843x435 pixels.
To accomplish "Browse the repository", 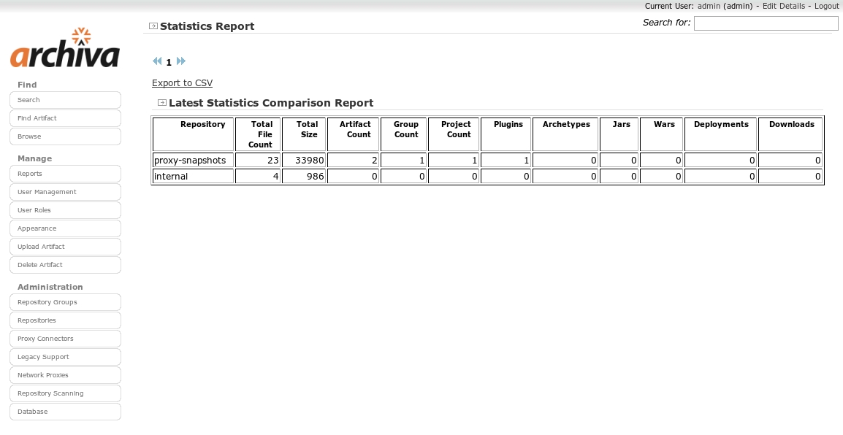I will pos(65,136).
